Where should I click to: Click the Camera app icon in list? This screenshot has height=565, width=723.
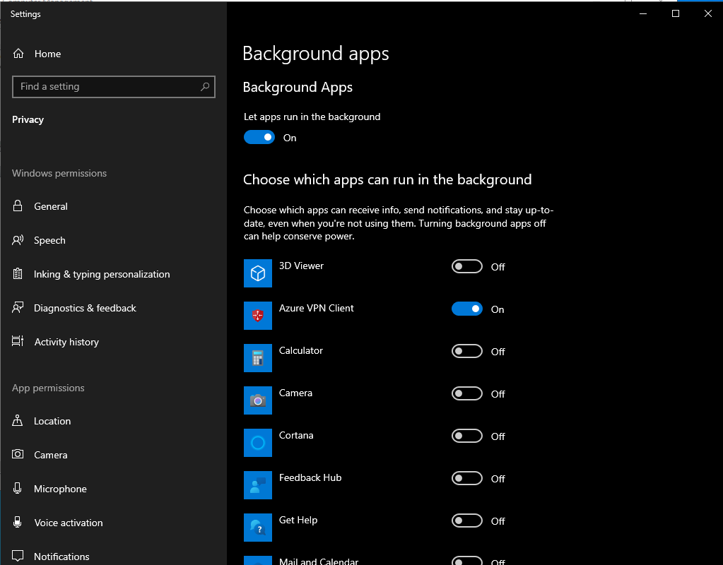coord(258,400)
